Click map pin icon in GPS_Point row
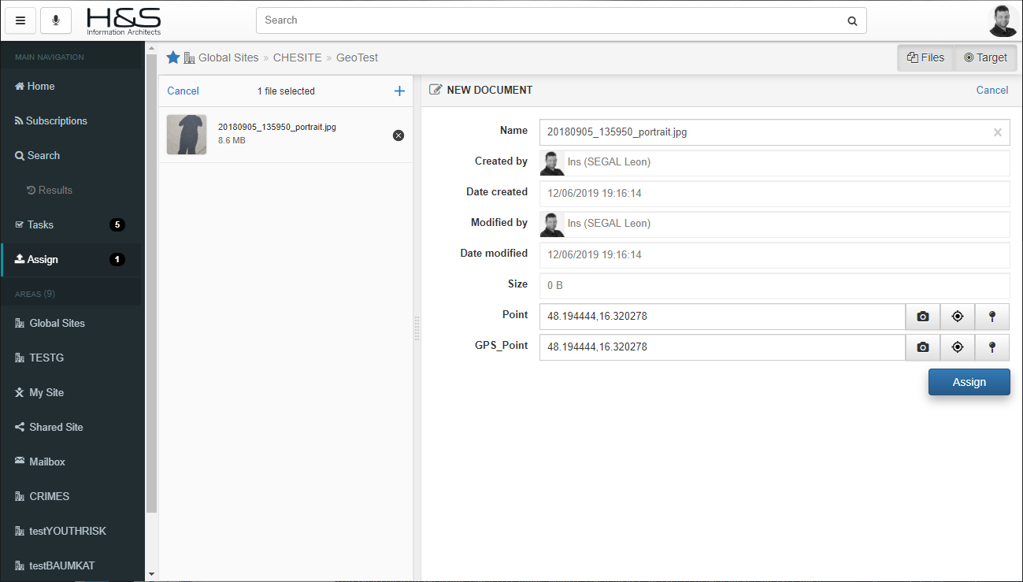 992,347
